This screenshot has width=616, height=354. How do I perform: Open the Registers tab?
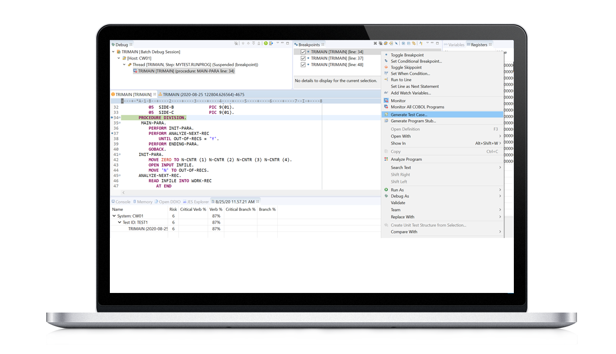pyautogui.click(x=478, y=45)
